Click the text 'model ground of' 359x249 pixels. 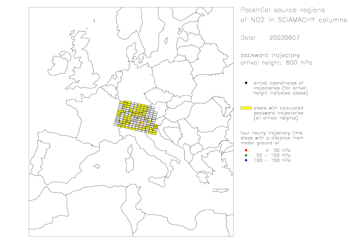click(260, 143)
